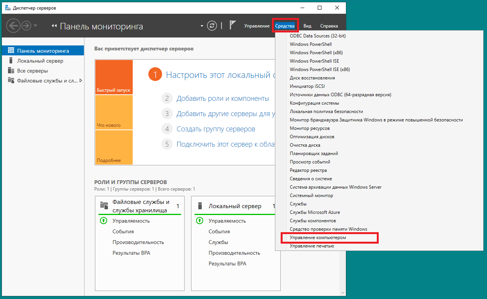Viewport: 487px width, 299px height.
Task: Open navigation history dropdown arrow
Action: click(x=35, y=26)
